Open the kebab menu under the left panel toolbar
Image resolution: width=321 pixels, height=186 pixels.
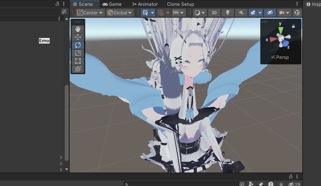click(x=59, y=19)
